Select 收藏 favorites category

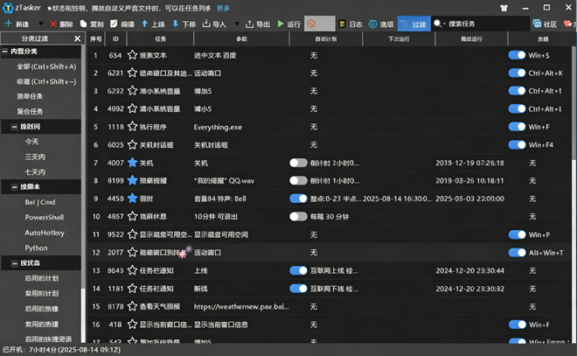pos(46,81)
